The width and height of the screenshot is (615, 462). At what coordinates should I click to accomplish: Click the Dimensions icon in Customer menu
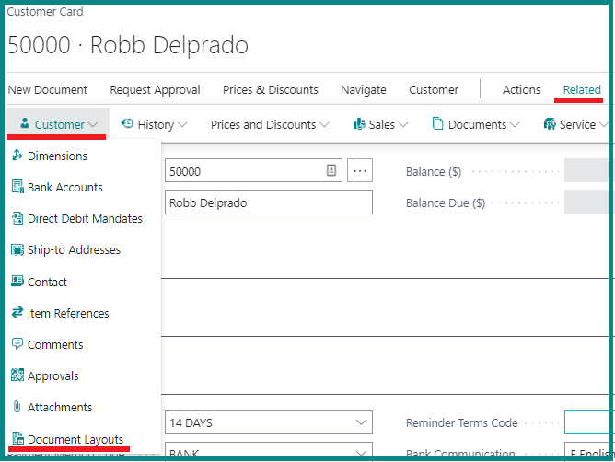tap(17, 156)
